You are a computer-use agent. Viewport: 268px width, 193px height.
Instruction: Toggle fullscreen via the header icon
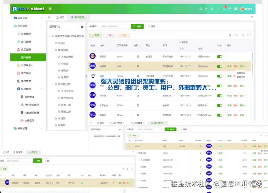click(212, 9)
